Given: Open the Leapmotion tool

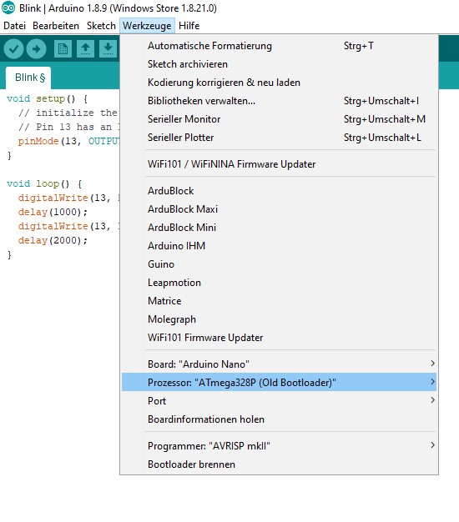Looking at the screenshot, I should point(279,283).
